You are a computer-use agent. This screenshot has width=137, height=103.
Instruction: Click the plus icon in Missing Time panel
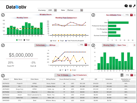pos(134,45)
